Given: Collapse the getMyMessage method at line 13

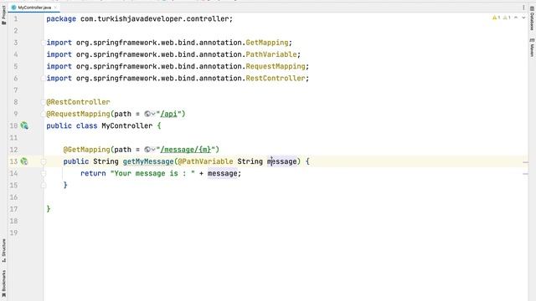Looking at the screenshot, I should pos(44,161).
